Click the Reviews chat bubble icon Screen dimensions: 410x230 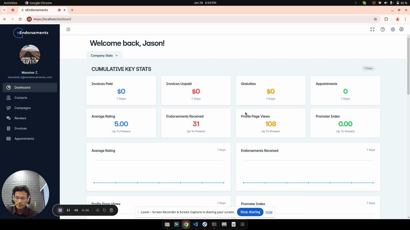[8, 118]
